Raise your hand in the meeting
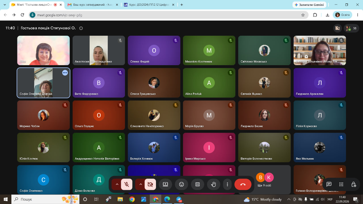Viewport: 363px width, 204px height. coord(214,184)
